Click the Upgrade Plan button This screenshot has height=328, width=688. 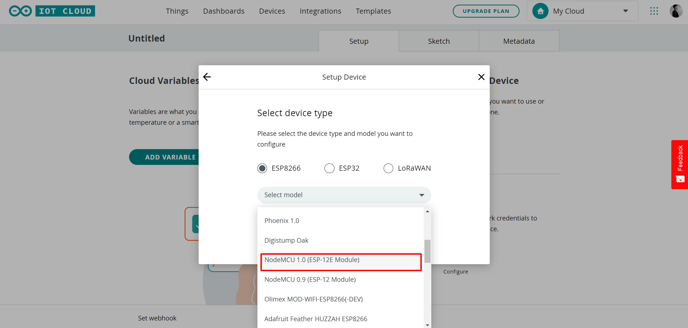pos(486,11)
